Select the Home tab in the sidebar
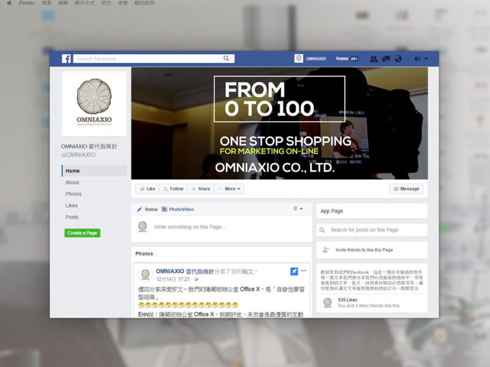This screenshot has width=490, height=367. pos(94,171)
